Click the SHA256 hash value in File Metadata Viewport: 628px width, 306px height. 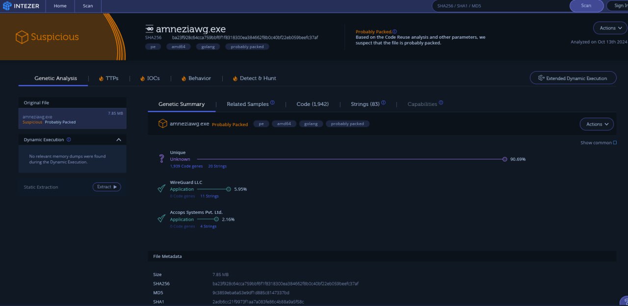click(x=285, y=283)
